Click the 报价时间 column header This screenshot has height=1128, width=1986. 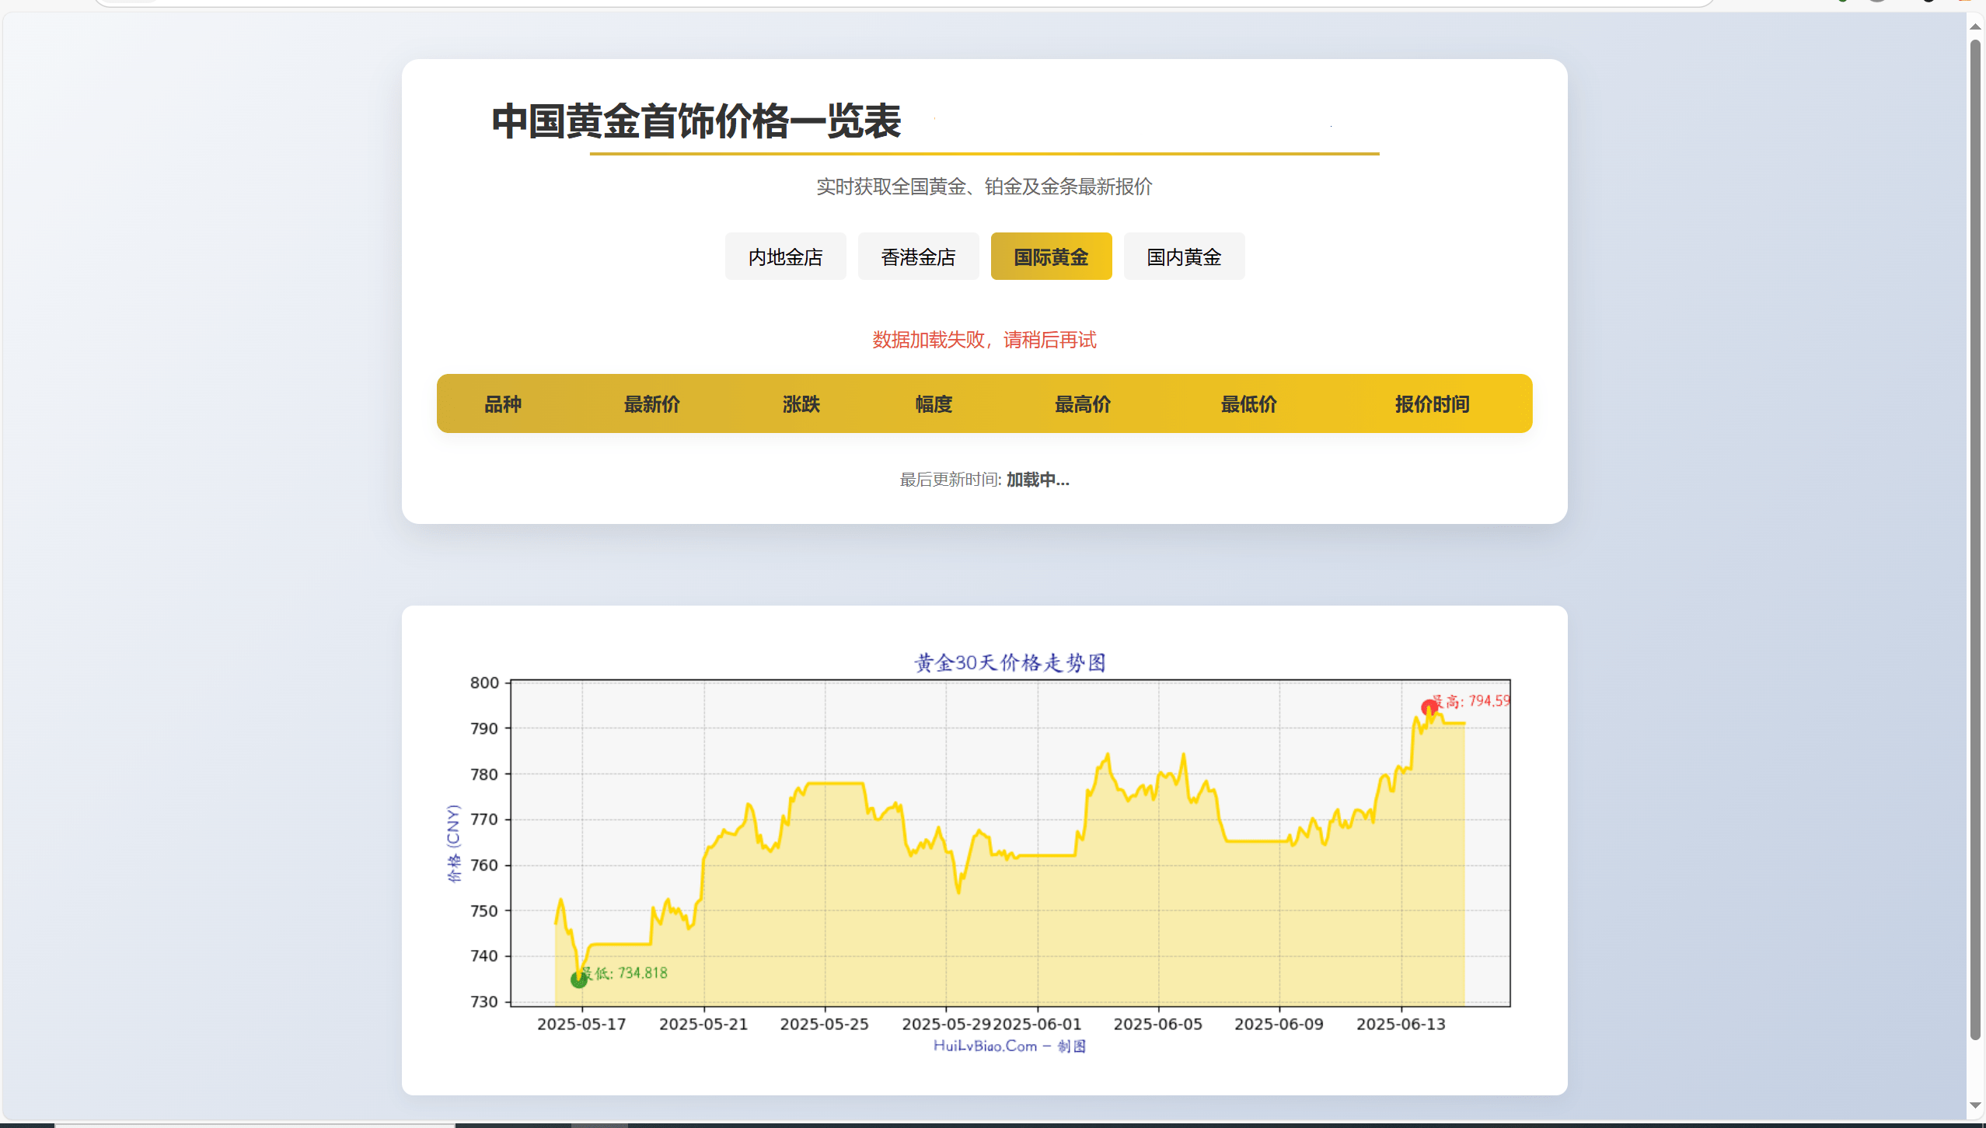[x=1431, y=403]
